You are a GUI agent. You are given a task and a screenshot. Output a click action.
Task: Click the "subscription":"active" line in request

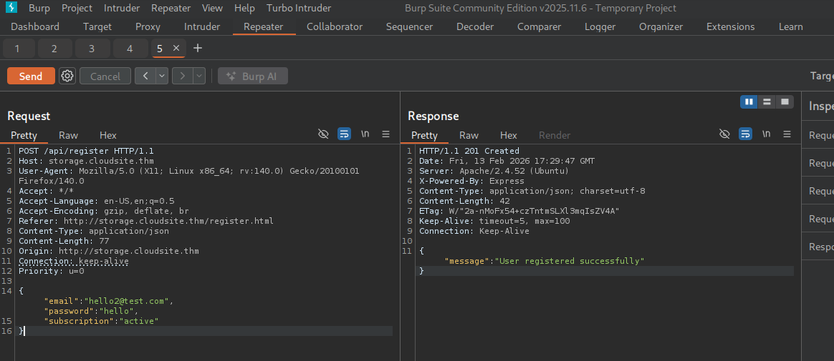pyautogui.click(x=102, y=321)
